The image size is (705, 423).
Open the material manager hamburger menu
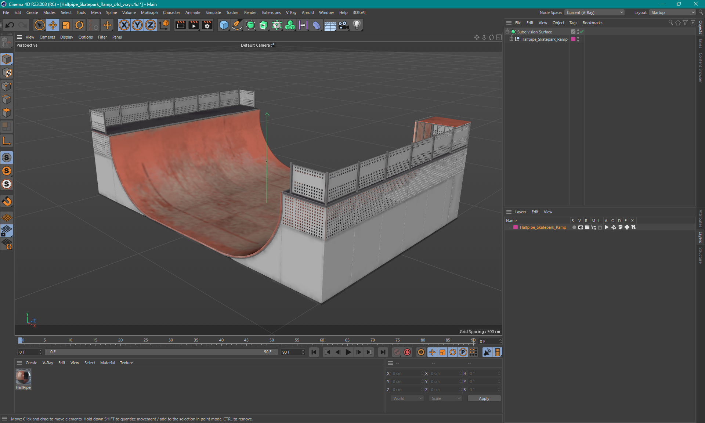pos(19,363)
